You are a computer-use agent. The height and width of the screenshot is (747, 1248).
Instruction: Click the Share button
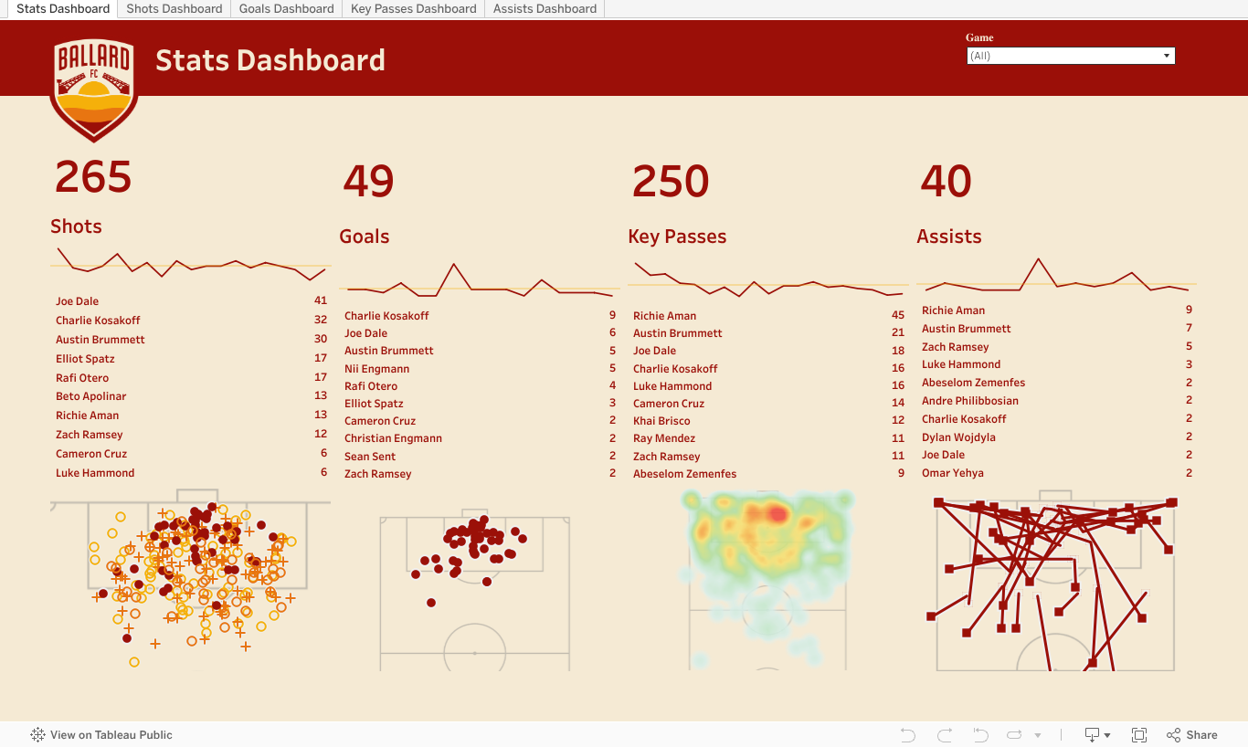coord(1192,735)
